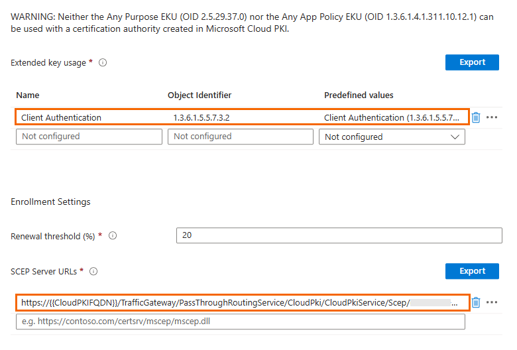Click the empty Name Not configured field

[x=89, y=137]
